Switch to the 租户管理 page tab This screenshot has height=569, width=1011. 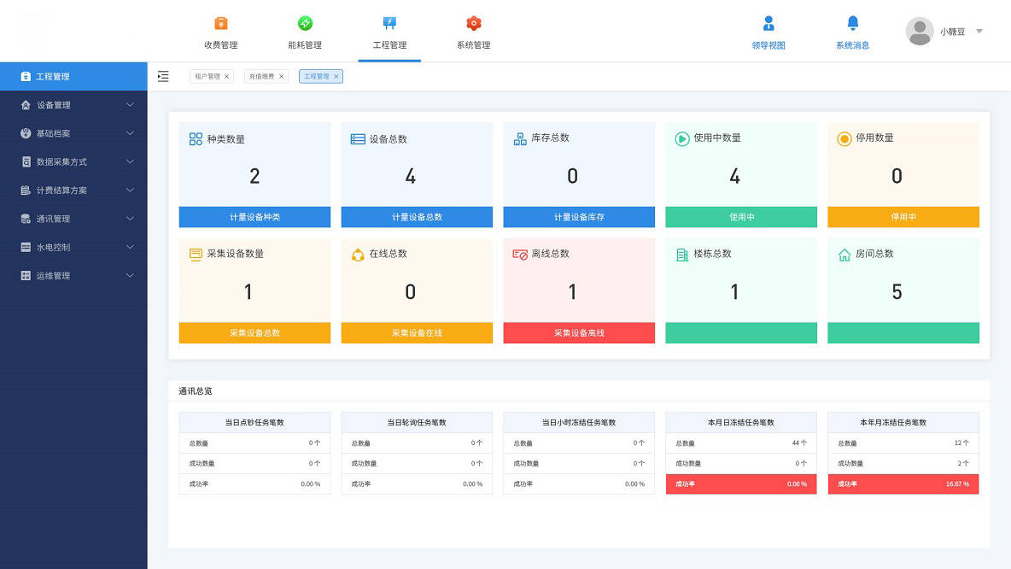(x=207, y=77)
